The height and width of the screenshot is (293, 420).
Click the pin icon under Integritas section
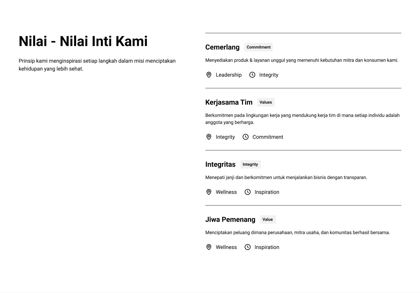pos(209,192)
